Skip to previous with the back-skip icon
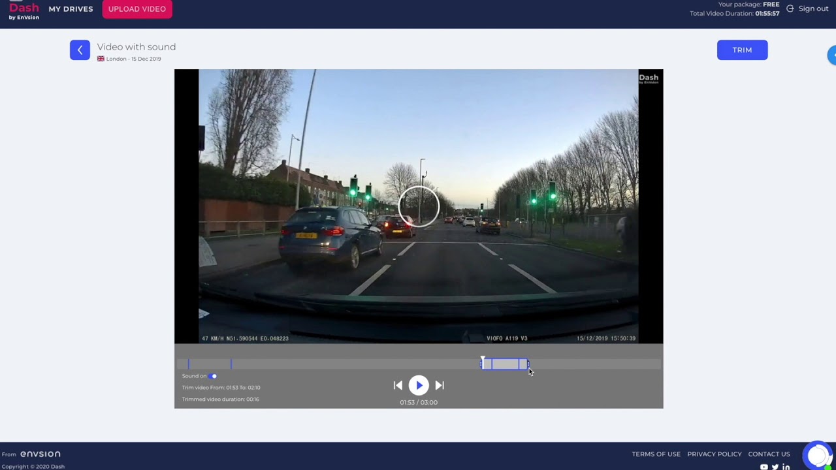Viewport: 836px width, 470px height. (398, 386)
